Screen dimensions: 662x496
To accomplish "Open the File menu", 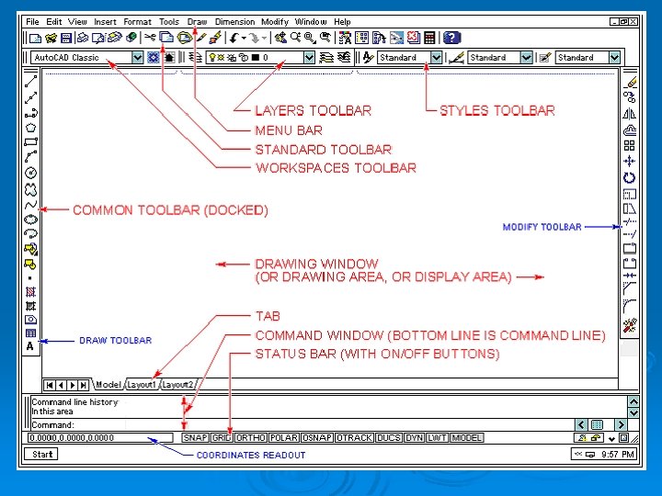I will [x=32, y=21].
